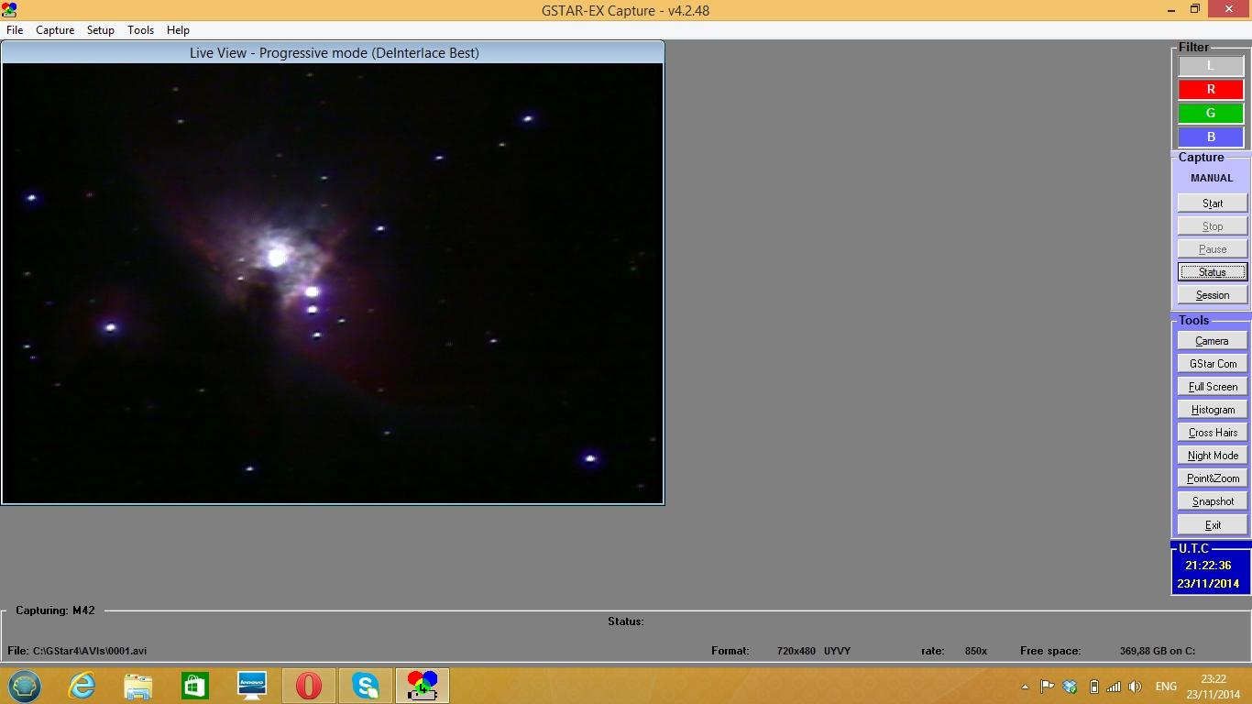Toggle Cross Hairs overlay

pos(1213,433)
